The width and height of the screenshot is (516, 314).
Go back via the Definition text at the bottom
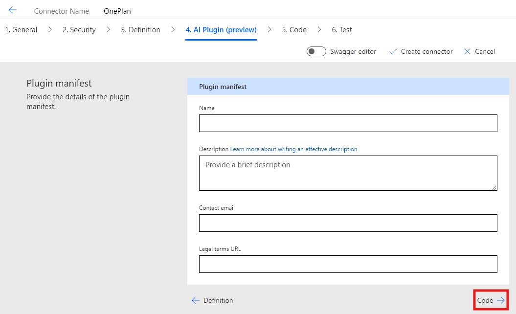218,300
